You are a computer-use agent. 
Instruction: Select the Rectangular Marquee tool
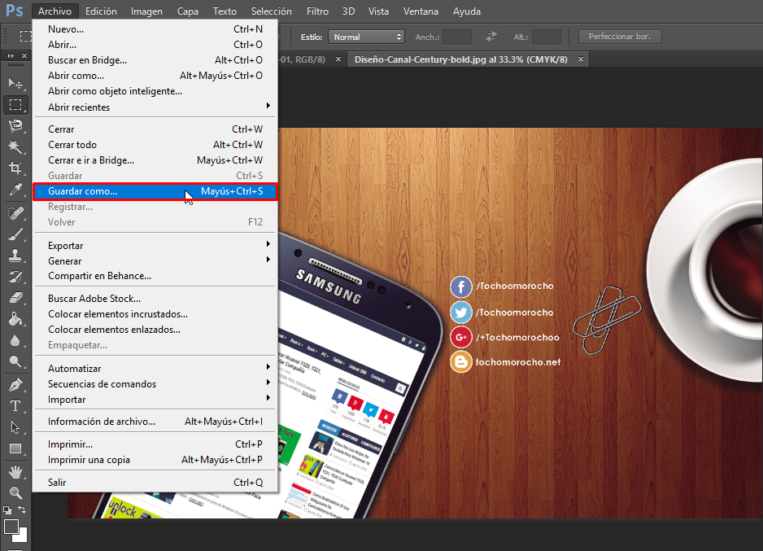coord(15,105)
